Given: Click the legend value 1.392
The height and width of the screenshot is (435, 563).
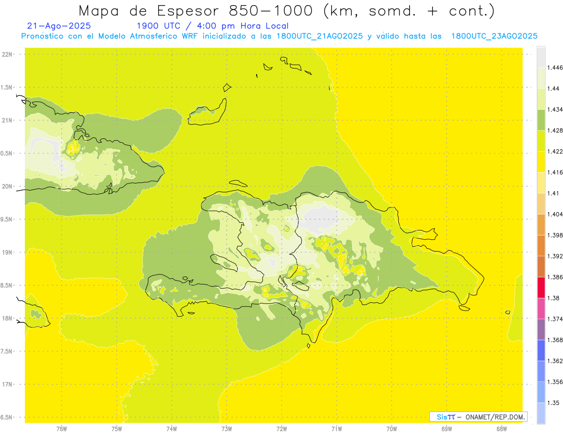Looking at the screenshot, I should point(556,256).
